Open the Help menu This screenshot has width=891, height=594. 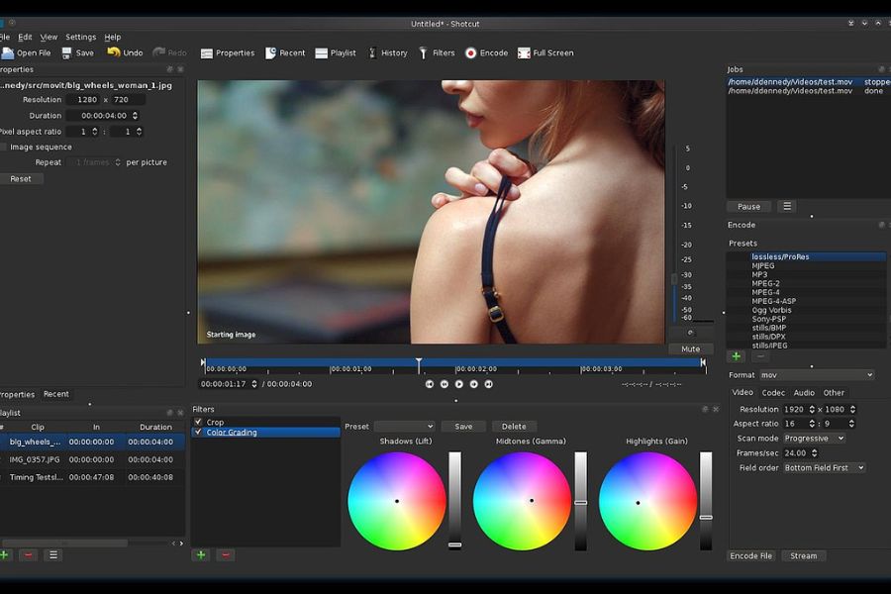coord(113,37)
